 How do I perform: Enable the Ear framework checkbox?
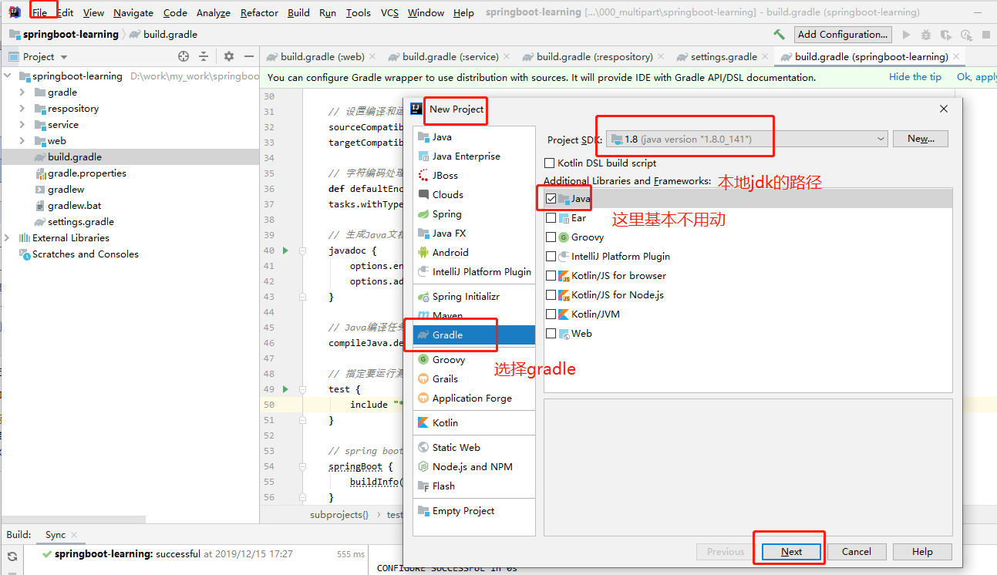(551, 217)
